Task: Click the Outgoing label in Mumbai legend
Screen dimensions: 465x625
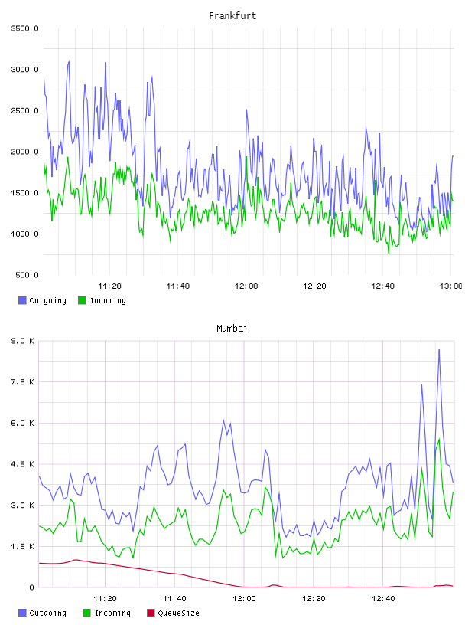Action: [x=47, y=613]
